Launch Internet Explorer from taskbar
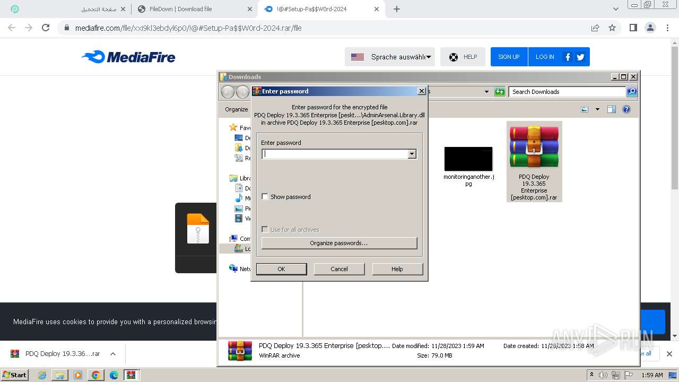679x382 pixels. tap(42, 375)
